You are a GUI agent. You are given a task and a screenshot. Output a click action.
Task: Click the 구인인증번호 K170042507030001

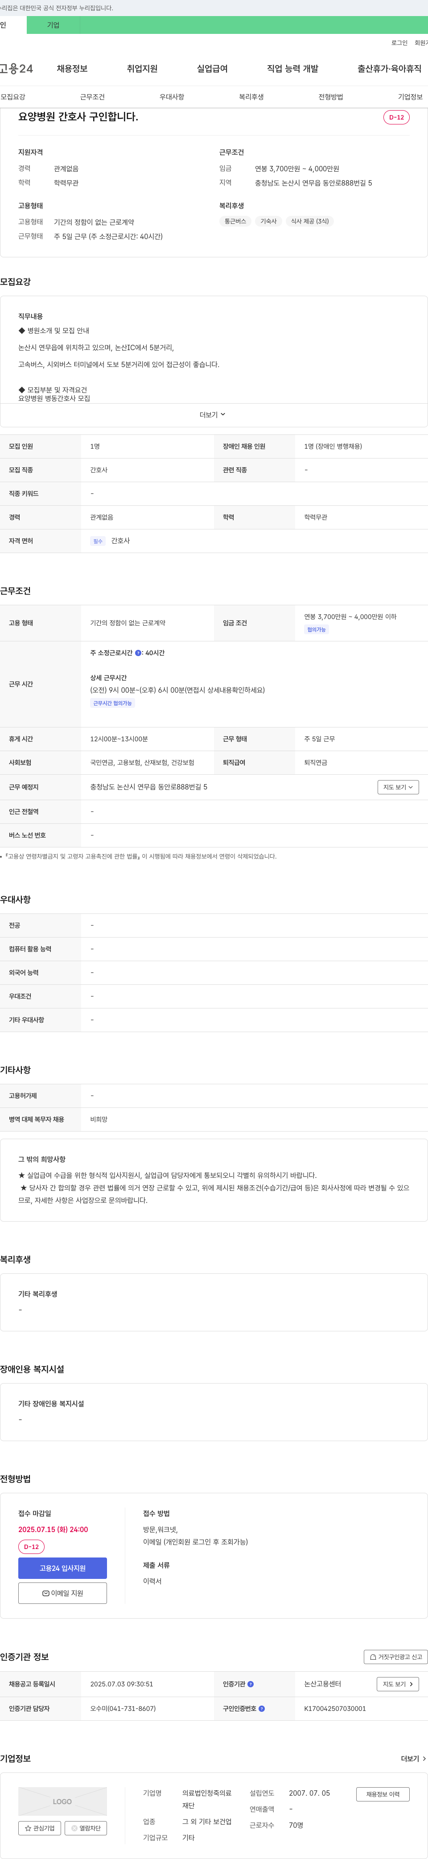[x=335, y=1709]
